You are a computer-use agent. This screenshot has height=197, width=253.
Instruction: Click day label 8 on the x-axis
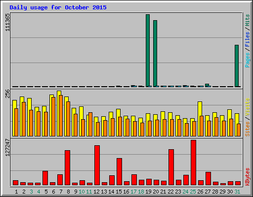coord(68,192)
